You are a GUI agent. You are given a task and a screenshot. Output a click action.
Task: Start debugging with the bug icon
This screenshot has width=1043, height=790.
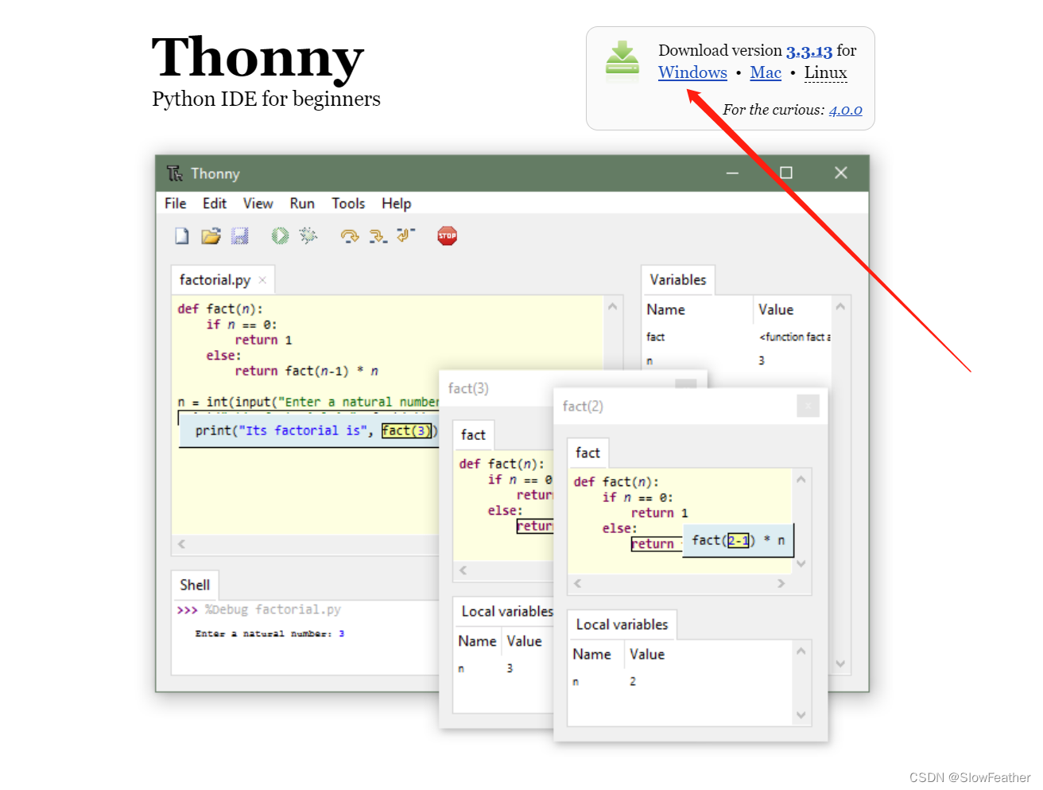[x=308, y=235]
